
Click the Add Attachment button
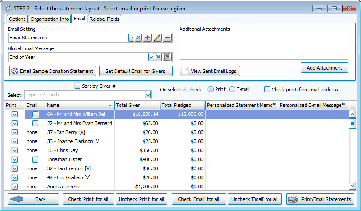pos(324,68)
